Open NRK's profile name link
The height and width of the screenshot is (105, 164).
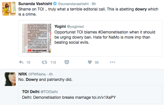click(23, 74)
